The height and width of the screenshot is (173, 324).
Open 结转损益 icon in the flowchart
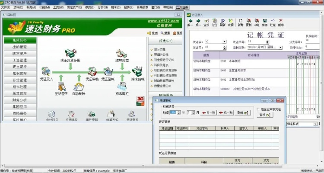pos(121,53)
